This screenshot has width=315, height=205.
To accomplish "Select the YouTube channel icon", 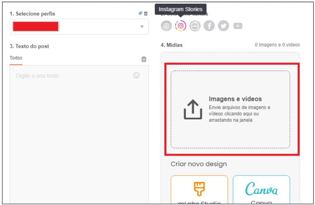I will tap(238, 26).
